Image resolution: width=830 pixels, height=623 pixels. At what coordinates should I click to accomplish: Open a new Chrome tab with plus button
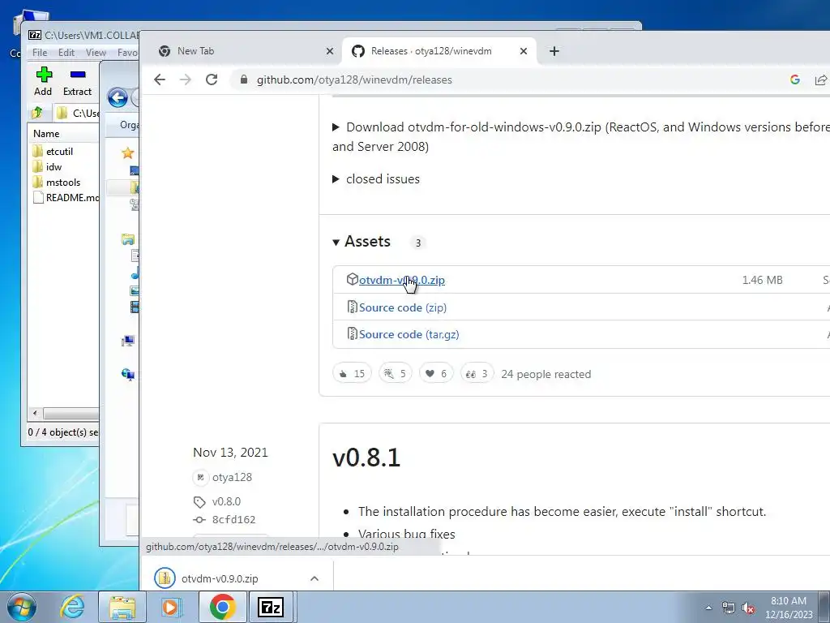pyautogui.click(x=554, y=51)
